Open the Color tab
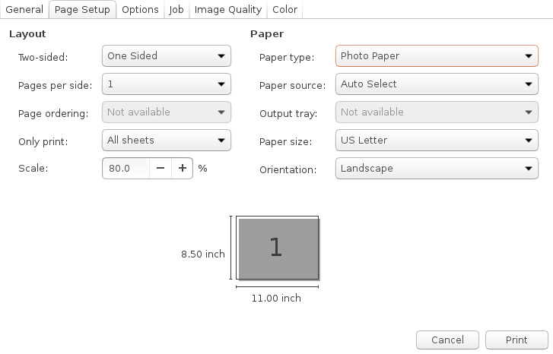This screenshot has height=354, width=553. pos(285,10)
